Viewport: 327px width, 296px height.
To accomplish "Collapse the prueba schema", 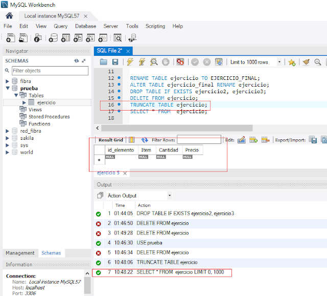I will pos(8,88).
